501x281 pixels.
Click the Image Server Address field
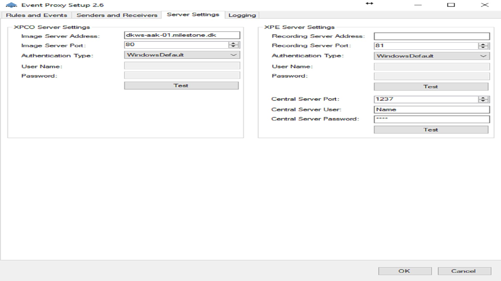click(182, 35)
